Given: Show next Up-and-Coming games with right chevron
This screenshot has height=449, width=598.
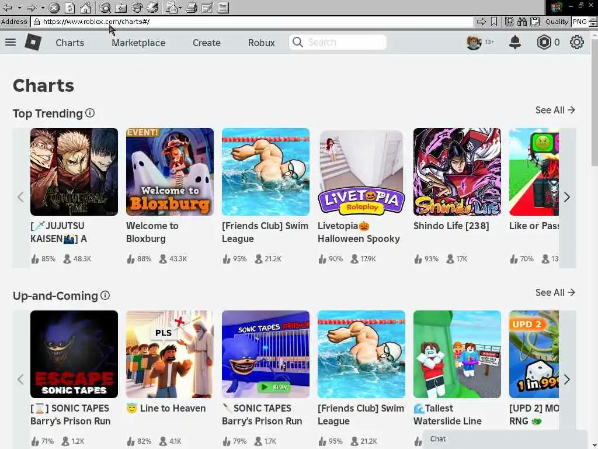Looking at the screenshot, I should tap(567, 379).
